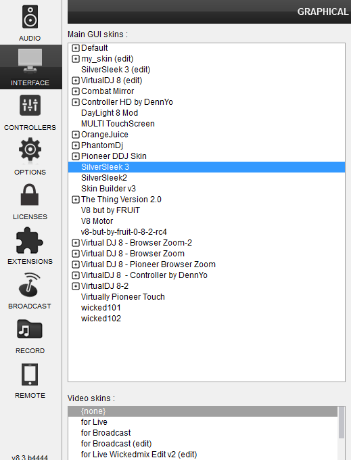This screenshot has height=460, width=351.
Task: Select the Interface monitor tab
Action: 30,67
